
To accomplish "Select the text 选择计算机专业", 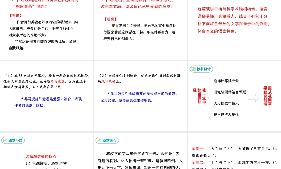I will (226, 81).
